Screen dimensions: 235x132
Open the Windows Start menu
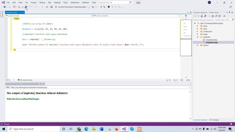coord(4,129)
